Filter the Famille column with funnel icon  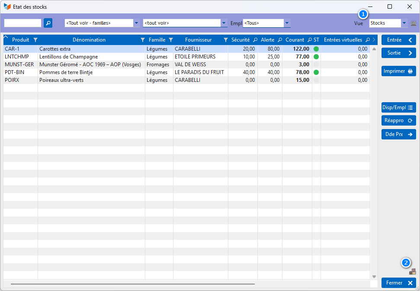[x=171, y=40]
